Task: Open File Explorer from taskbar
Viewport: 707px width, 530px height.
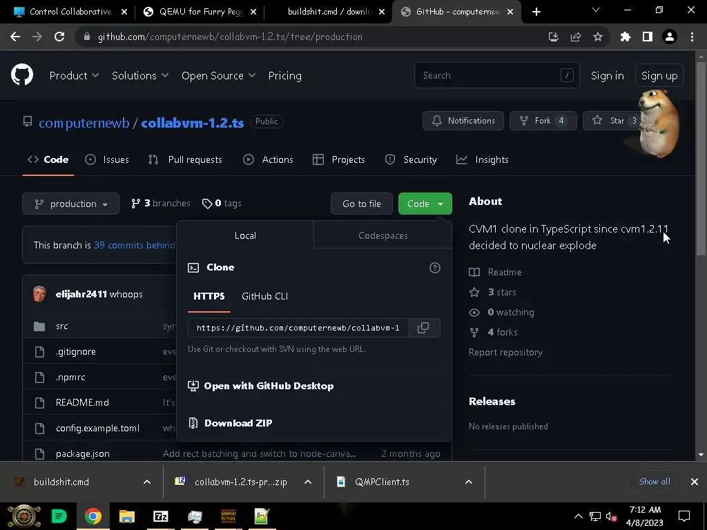Action: point(127,516)
